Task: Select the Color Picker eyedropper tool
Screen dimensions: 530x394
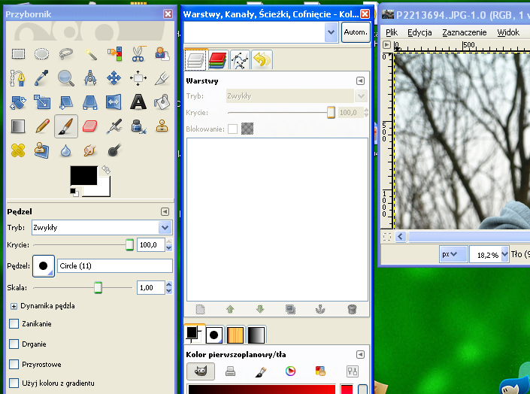Action: click(42, 77)
